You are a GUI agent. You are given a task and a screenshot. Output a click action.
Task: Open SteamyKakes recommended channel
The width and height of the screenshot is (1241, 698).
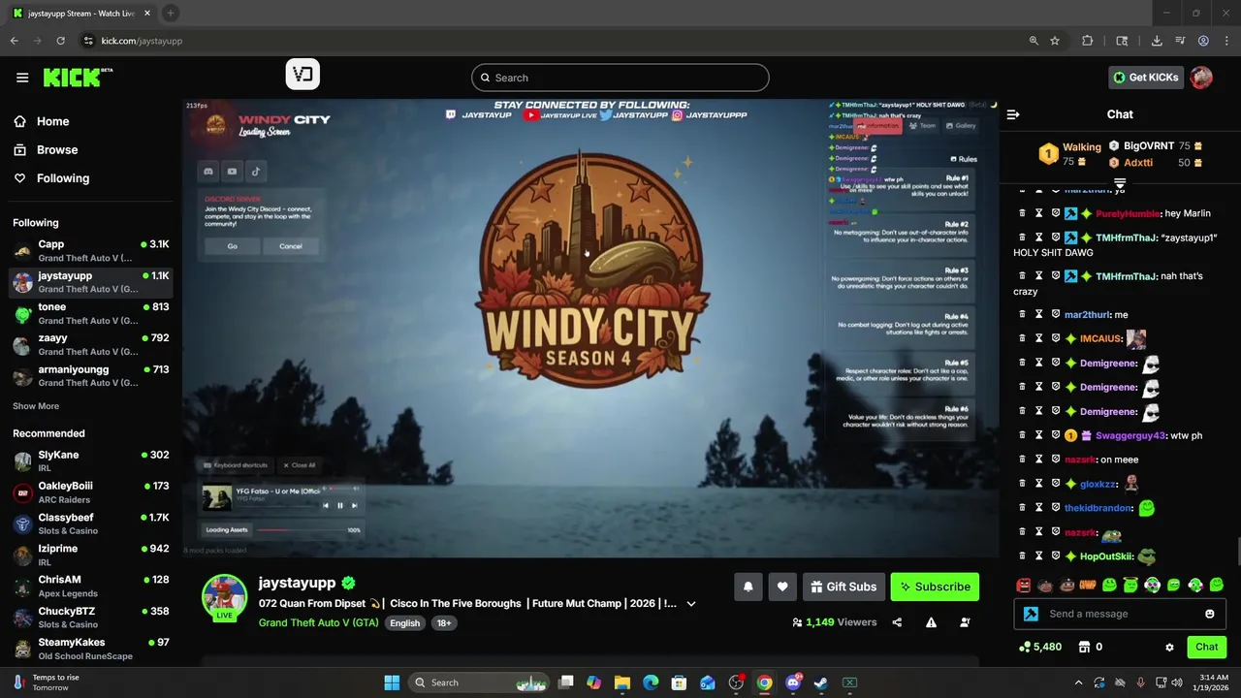pos(91,649)
